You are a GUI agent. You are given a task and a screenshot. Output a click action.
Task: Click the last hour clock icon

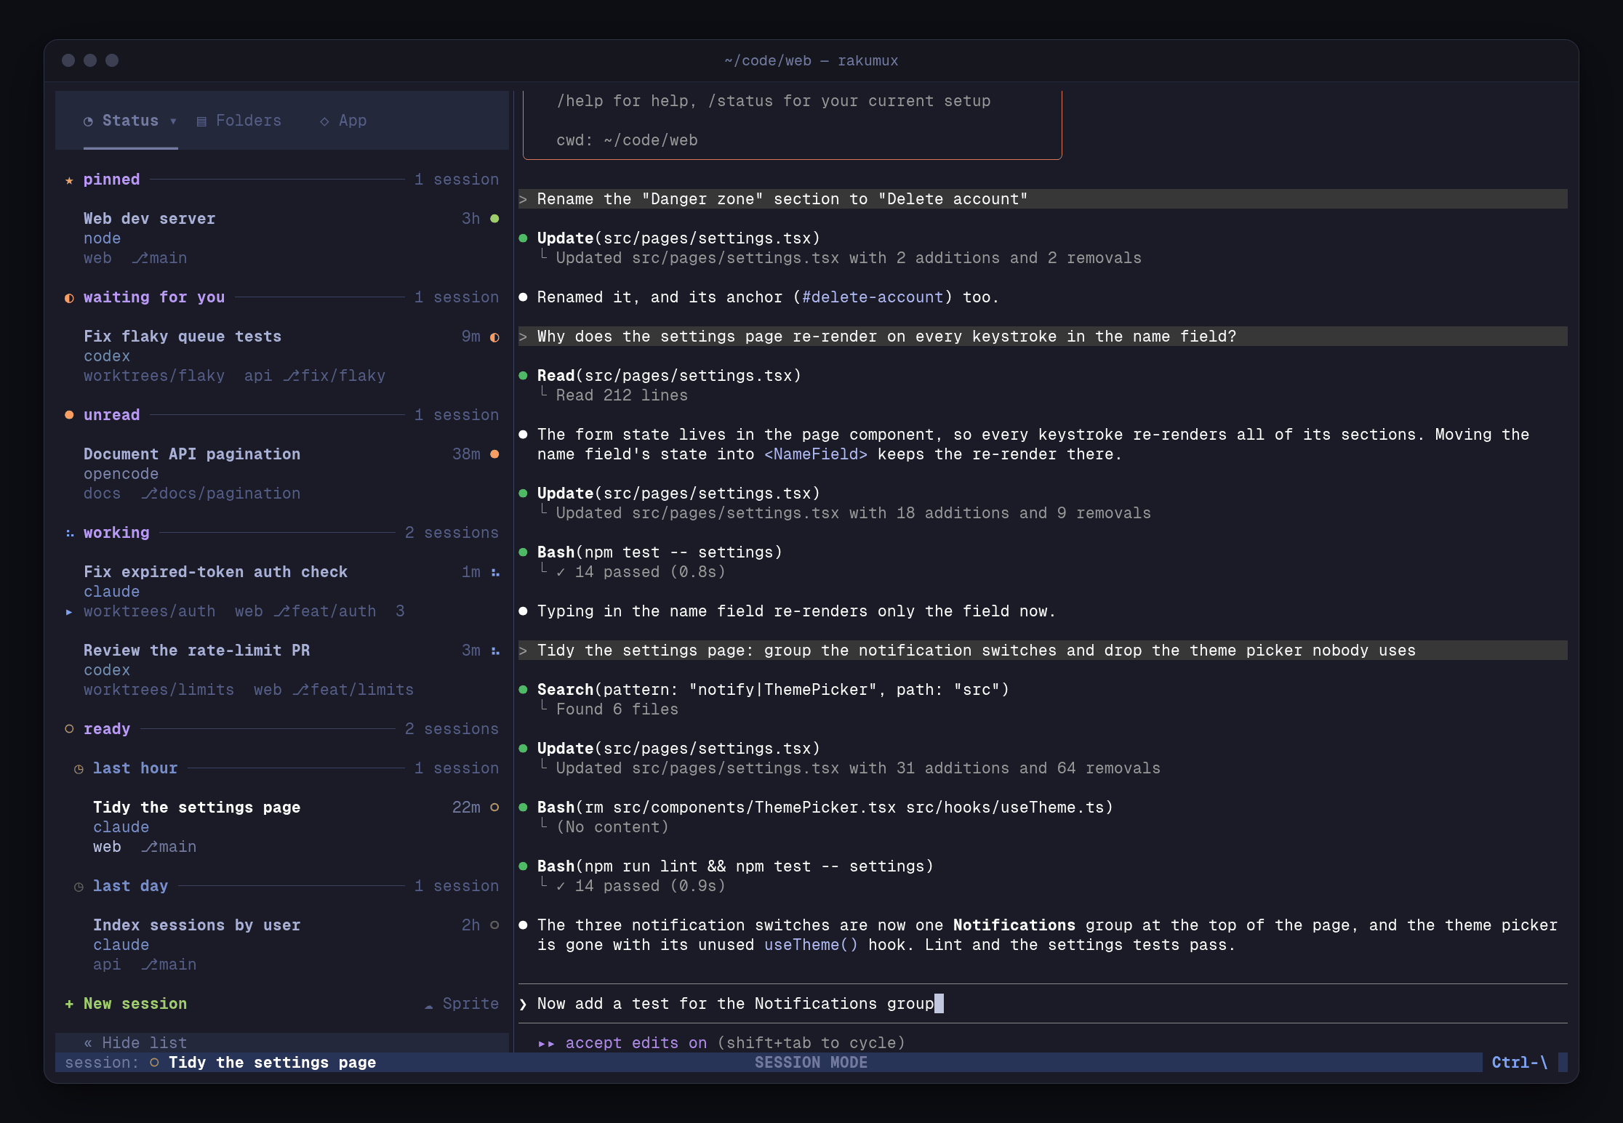pos(79,769)
